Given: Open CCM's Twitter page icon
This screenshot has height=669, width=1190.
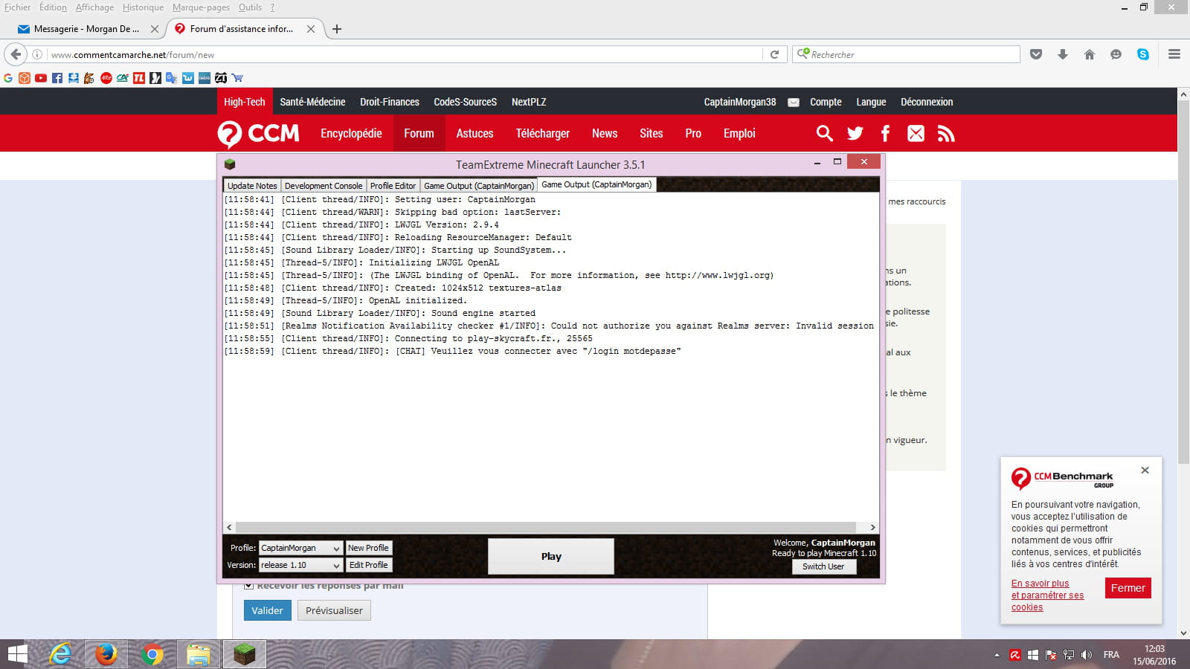Looking at the screenshot, I should coord(855,133).
